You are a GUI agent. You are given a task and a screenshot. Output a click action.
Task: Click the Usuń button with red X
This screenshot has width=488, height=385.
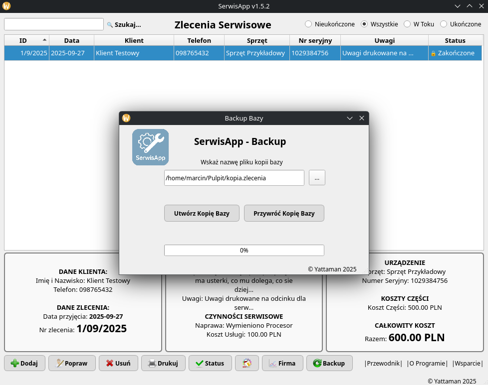click(x=118, y=363)
